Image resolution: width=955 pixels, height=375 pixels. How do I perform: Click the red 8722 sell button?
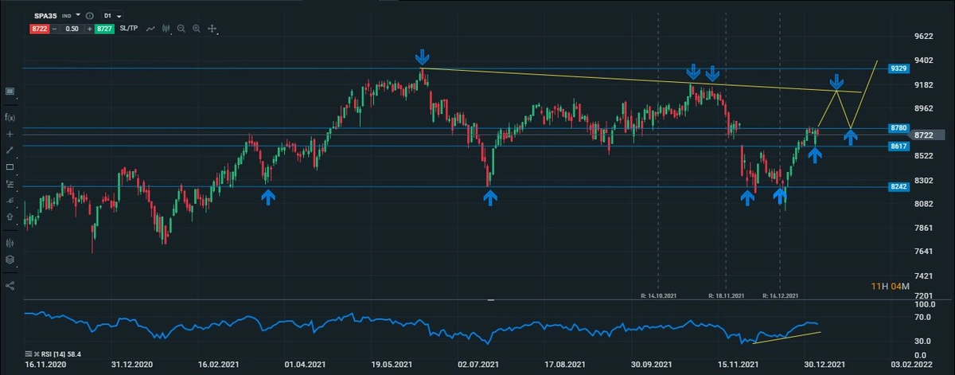[40, 29]
